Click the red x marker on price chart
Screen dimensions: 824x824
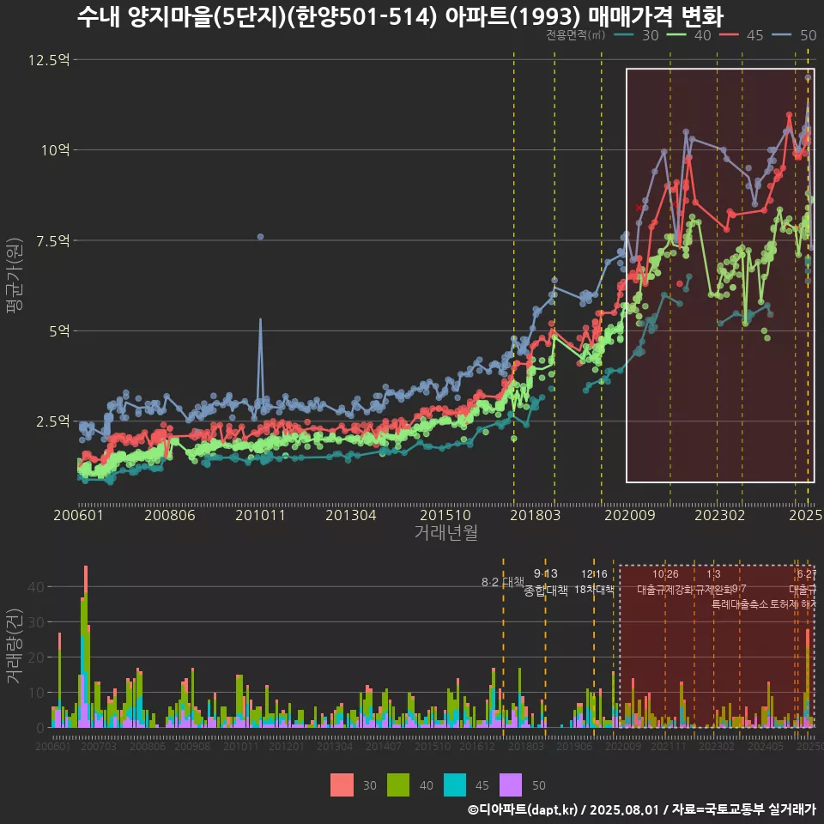click(x=639, y=208)
